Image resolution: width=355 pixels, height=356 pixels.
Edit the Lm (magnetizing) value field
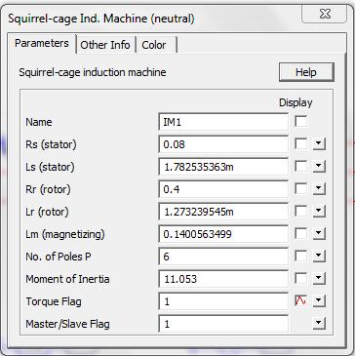click(x=223, y=234)
